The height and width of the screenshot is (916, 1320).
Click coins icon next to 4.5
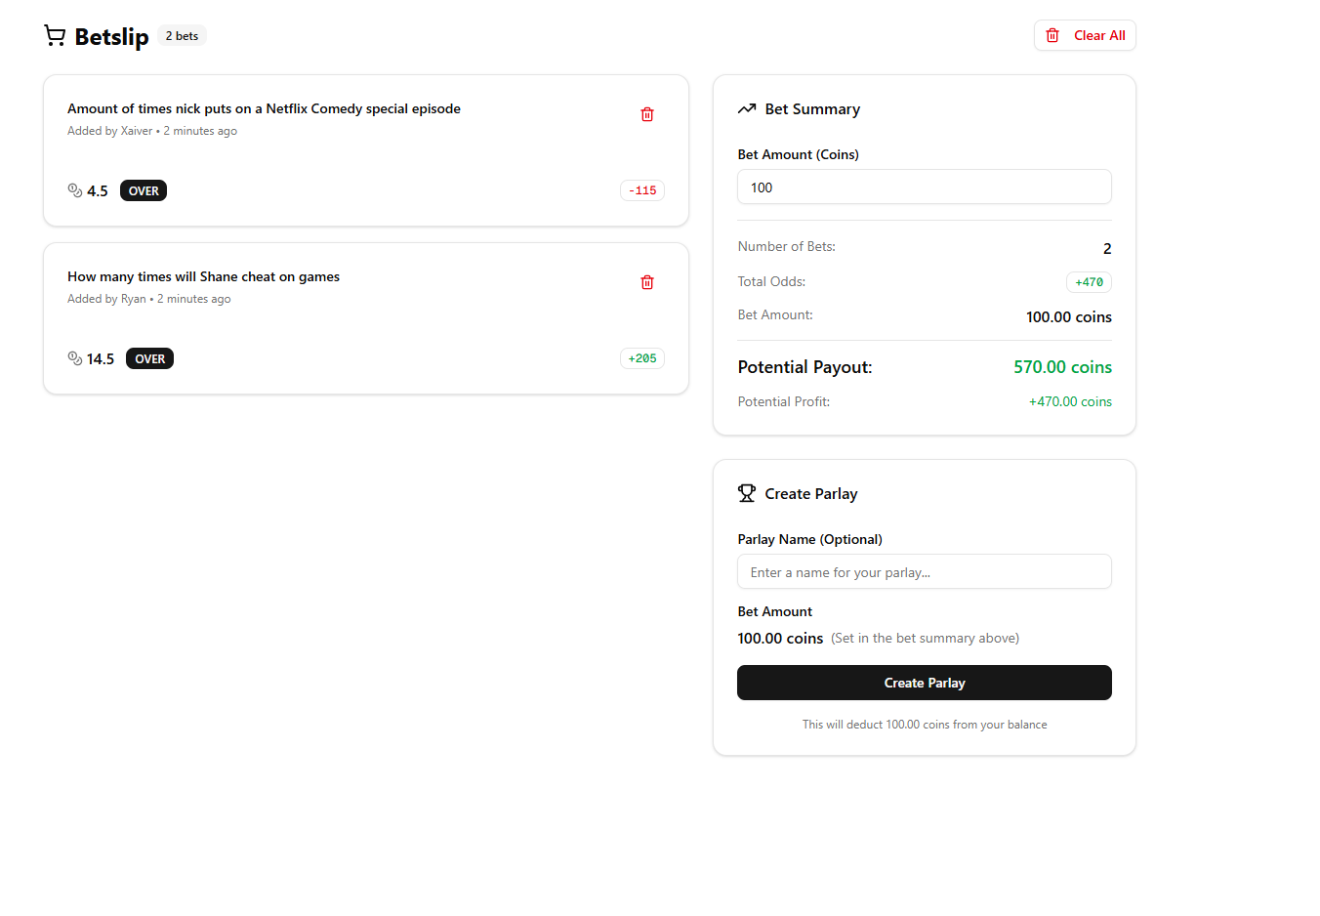coord(75,190)
